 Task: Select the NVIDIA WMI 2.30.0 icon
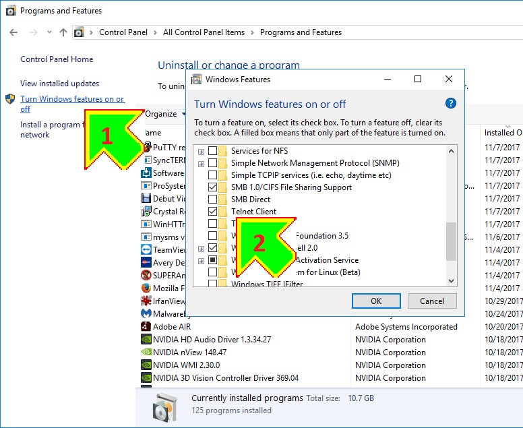(x=146, y=365)
